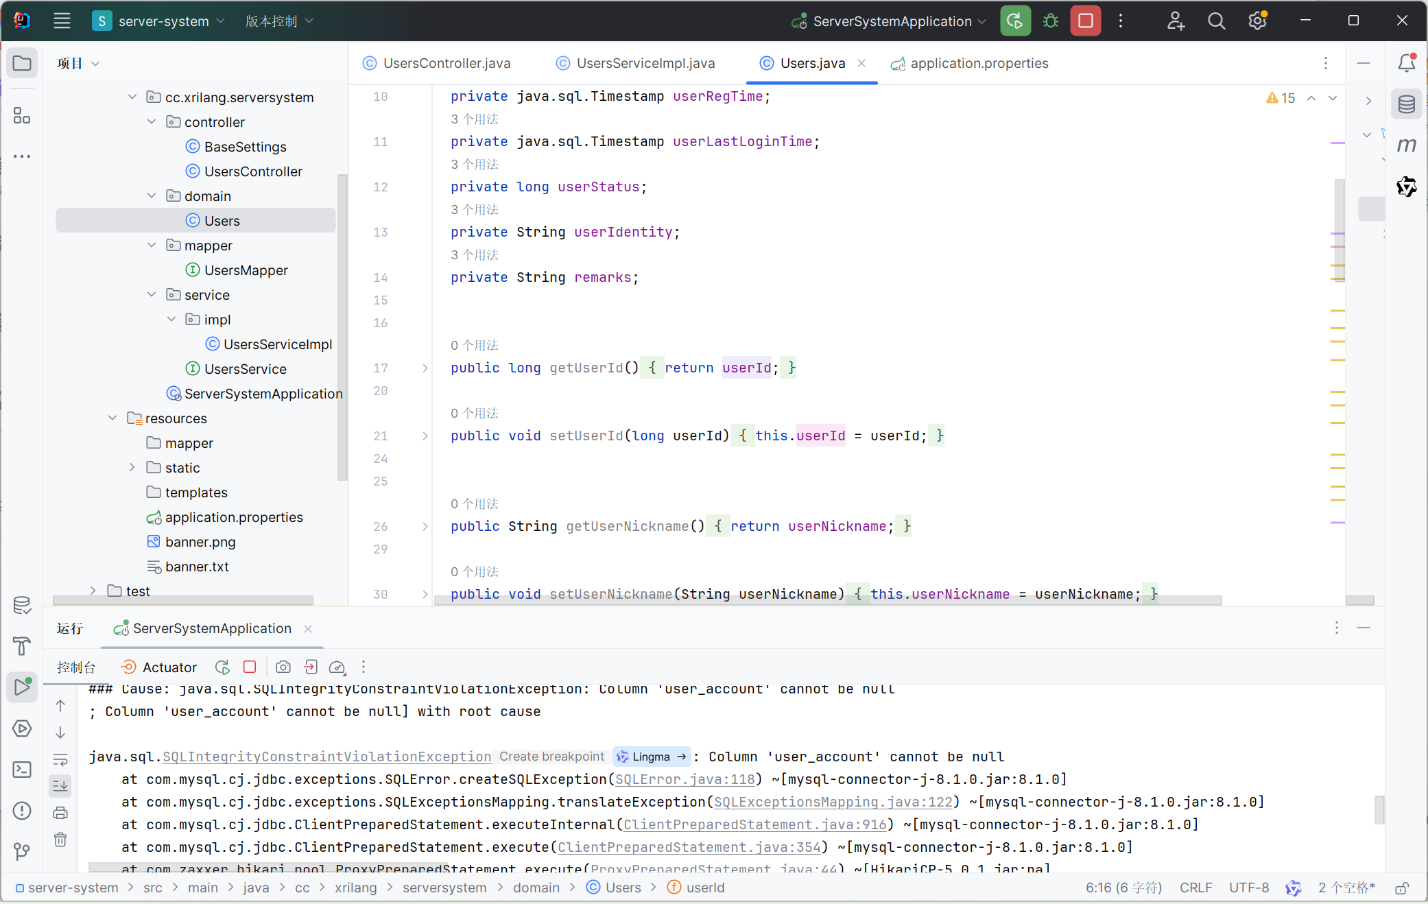Stop the running application from top toolbar
The height and width of the screenshot is (904, 1428).
pyautogui.click(x=1085, y=21)
